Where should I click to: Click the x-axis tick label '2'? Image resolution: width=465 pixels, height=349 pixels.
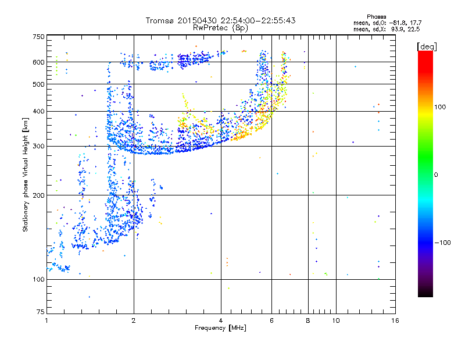click(134, 320)
